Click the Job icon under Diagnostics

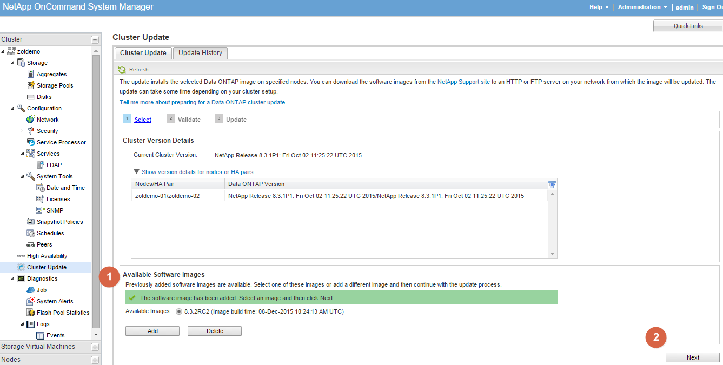click(x=31, y=290)
